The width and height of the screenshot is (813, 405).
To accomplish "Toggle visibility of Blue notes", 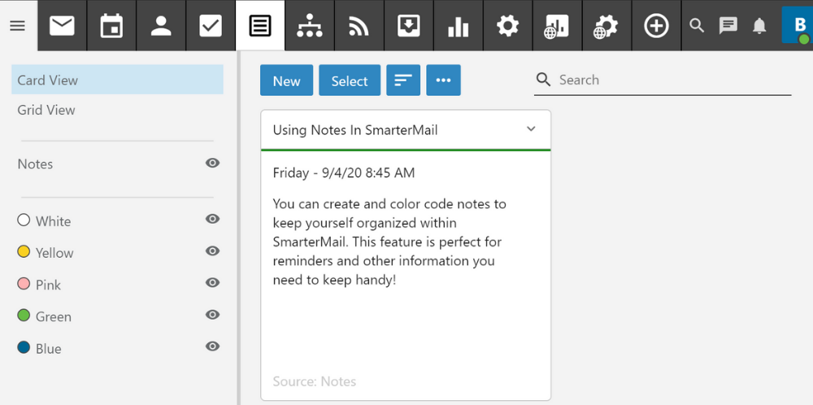I will click(212, 346).
